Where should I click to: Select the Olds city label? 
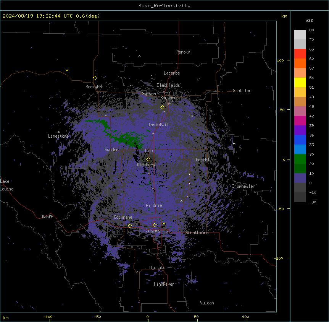tap(148, 151)
